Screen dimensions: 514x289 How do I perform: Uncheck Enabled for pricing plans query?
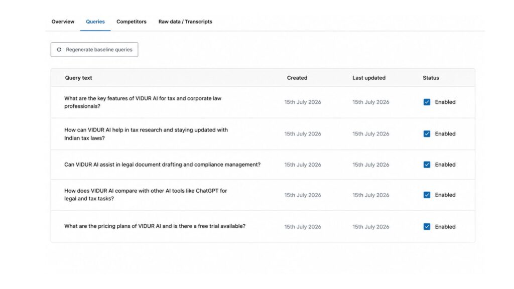(427, 227)
